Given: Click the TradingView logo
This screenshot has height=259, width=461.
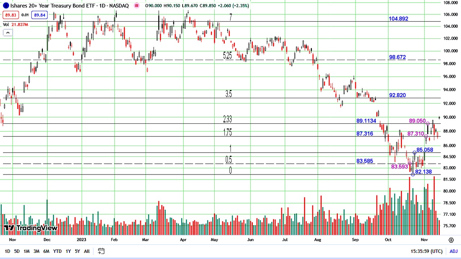Looking at the screenshot, I should coord(31,228).
